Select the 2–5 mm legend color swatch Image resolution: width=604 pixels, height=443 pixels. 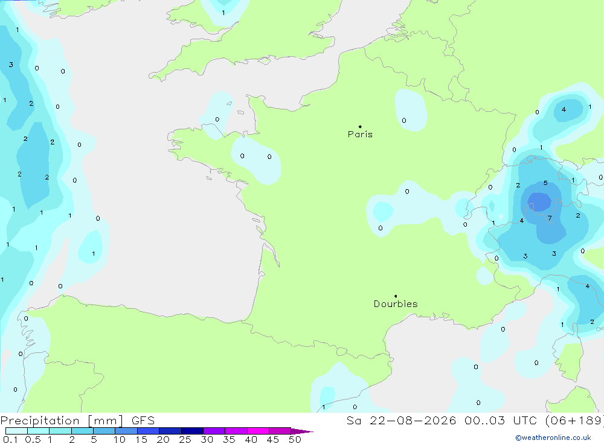82,431
